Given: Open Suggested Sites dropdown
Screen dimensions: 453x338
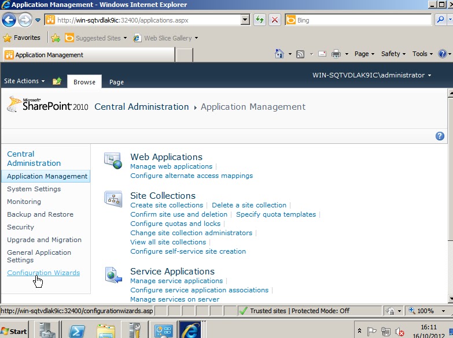Looking at the screenshot, I should point(95,38).
